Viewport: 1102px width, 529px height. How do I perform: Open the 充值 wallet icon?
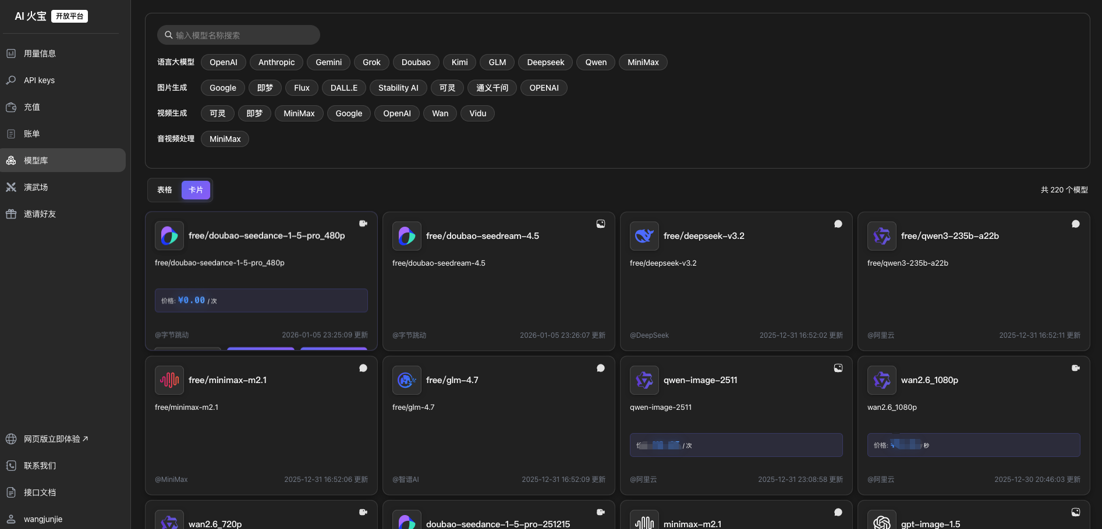11,107
